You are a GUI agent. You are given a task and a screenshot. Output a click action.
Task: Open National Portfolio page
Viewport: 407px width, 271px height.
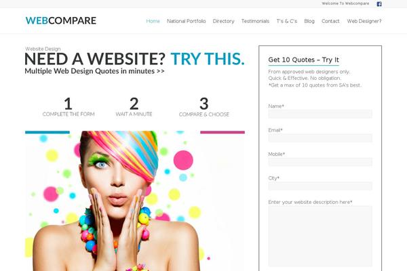click(x=186, y=21)
